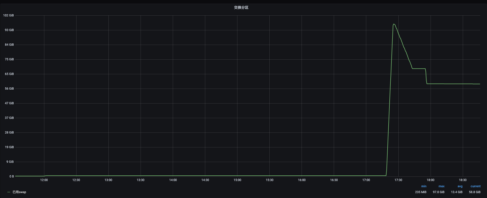Click the 14:00 time axis label

coord(173,180)
